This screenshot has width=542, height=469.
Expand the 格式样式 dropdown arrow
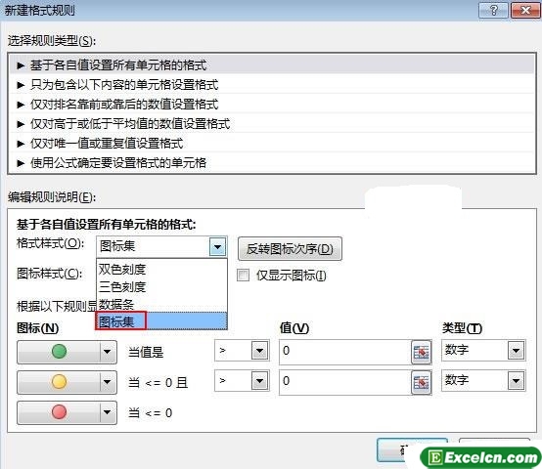point(218,247)
